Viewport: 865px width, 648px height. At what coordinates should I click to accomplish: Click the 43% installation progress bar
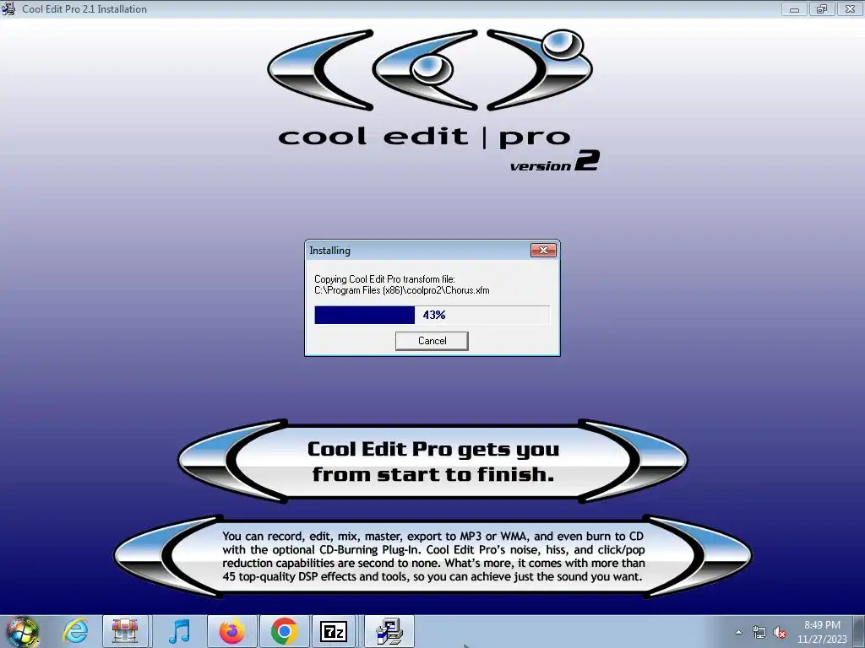[x=432, y=316]
